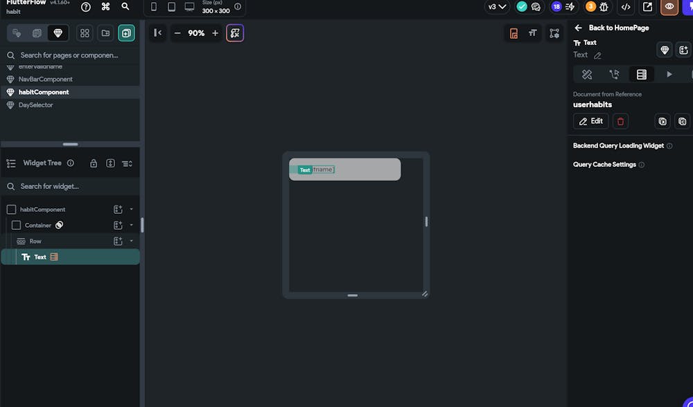The image size is (693, 407).
Task: Select Text widget in widget tree
Action: (x=71, y=257)
